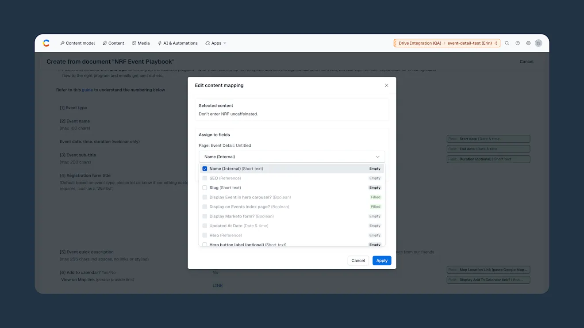Click the Apply button

click(382, 261)
